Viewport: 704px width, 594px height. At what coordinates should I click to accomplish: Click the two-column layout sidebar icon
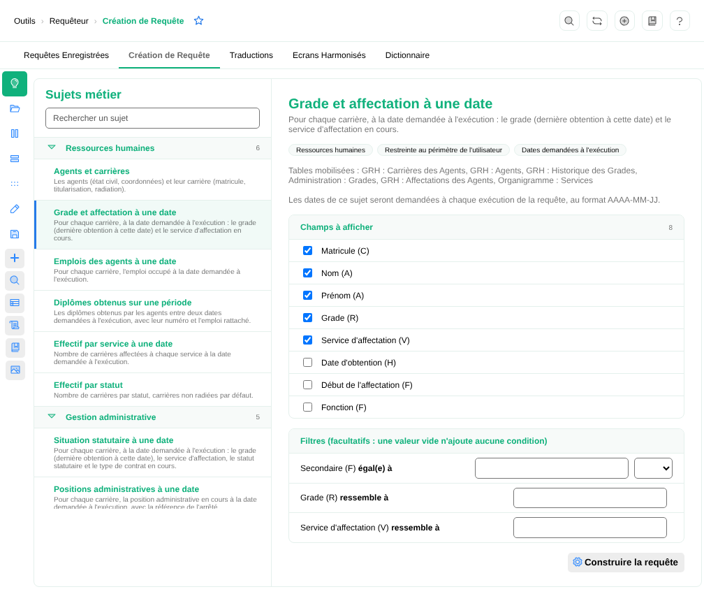coord(15,133)
